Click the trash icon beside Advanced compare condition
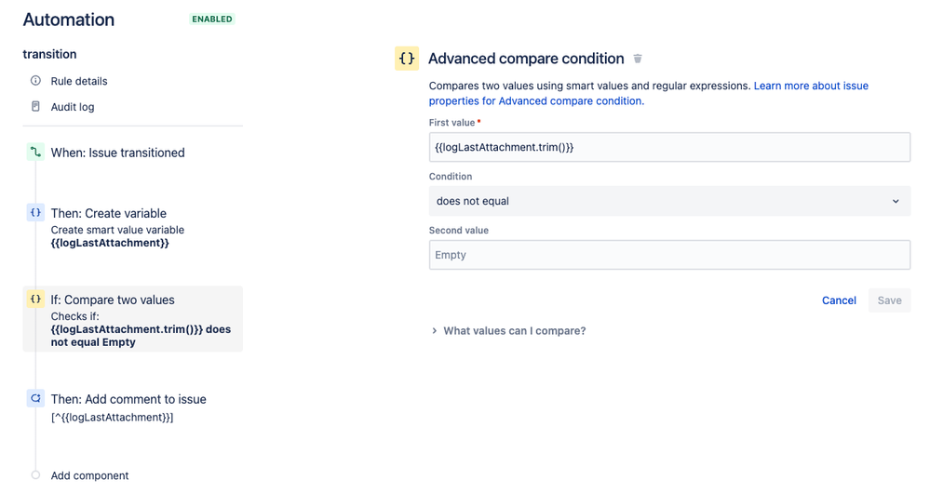Screen dimensions: 930x493 (x=638, y=59)
